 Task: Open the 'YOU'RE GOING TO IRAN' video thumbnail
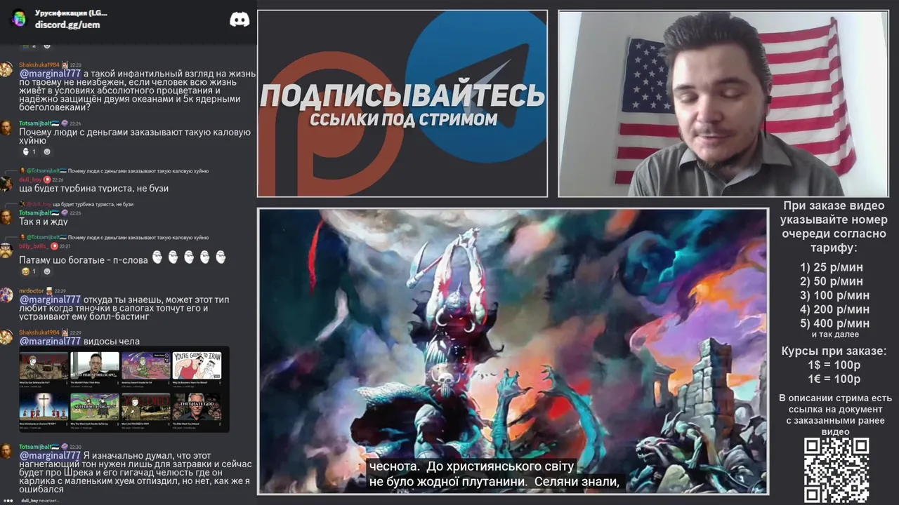(x=197, y=365)
